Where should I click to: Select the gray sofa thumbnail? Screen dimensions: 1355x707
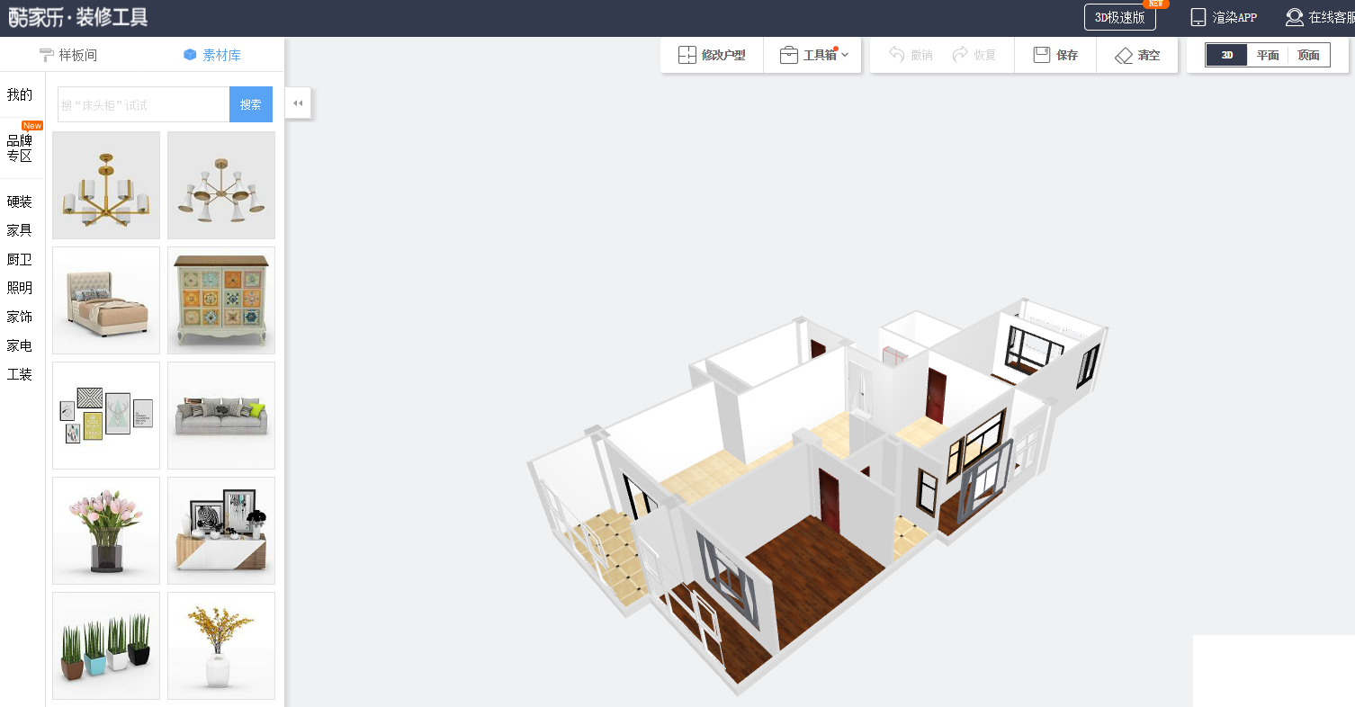click(221, 416)
